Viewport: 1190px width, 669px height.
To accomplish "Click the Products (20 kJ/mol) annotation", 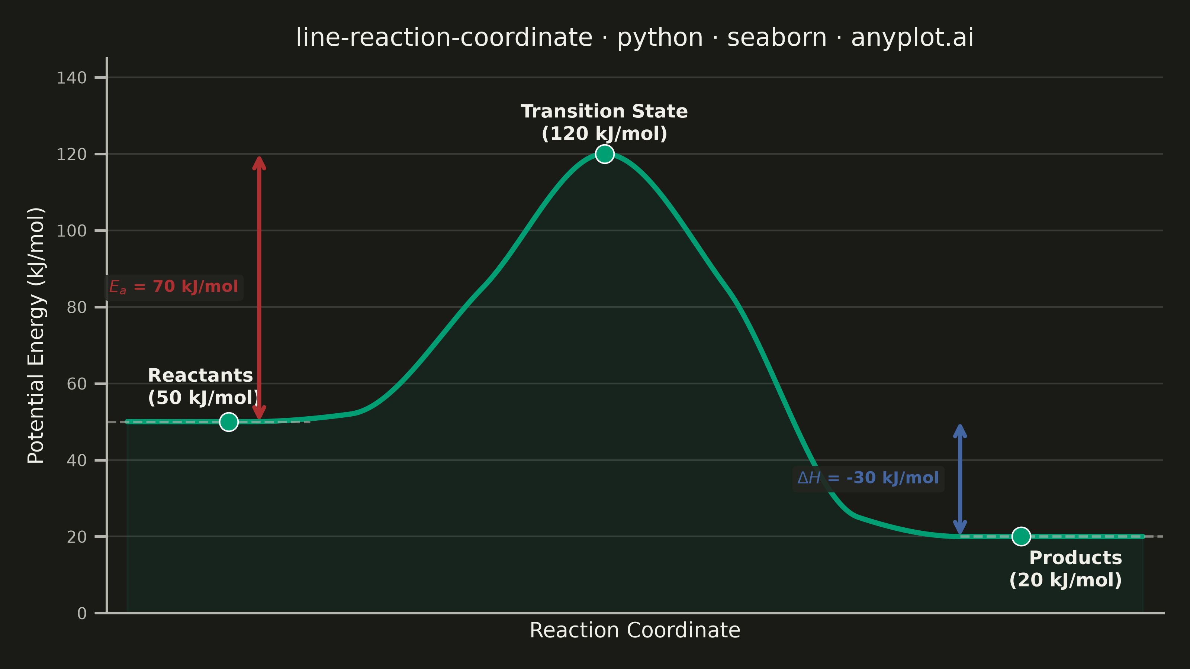I will [1065, 569].
